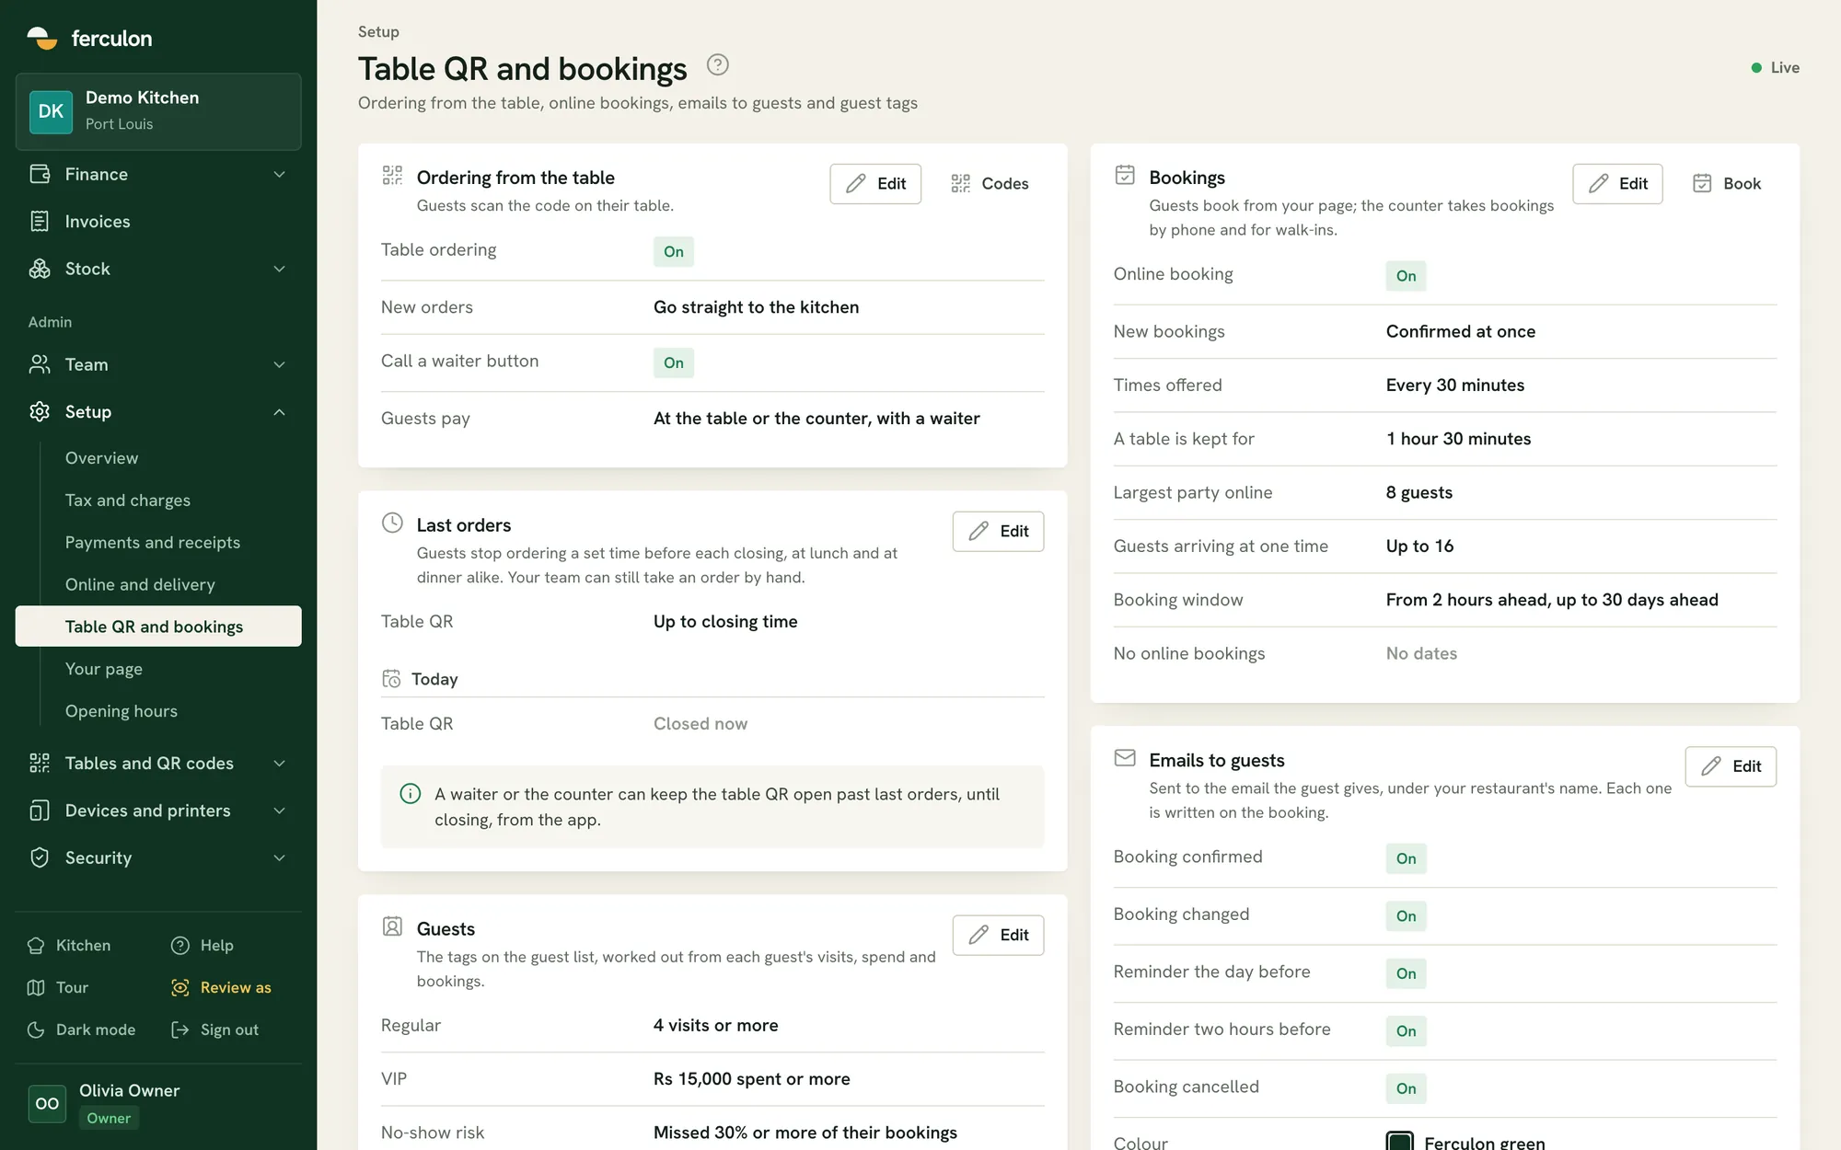The image size is (1841, 1150).
Task: Open the Olivia Owner profile
Action: pos(158,1103)
